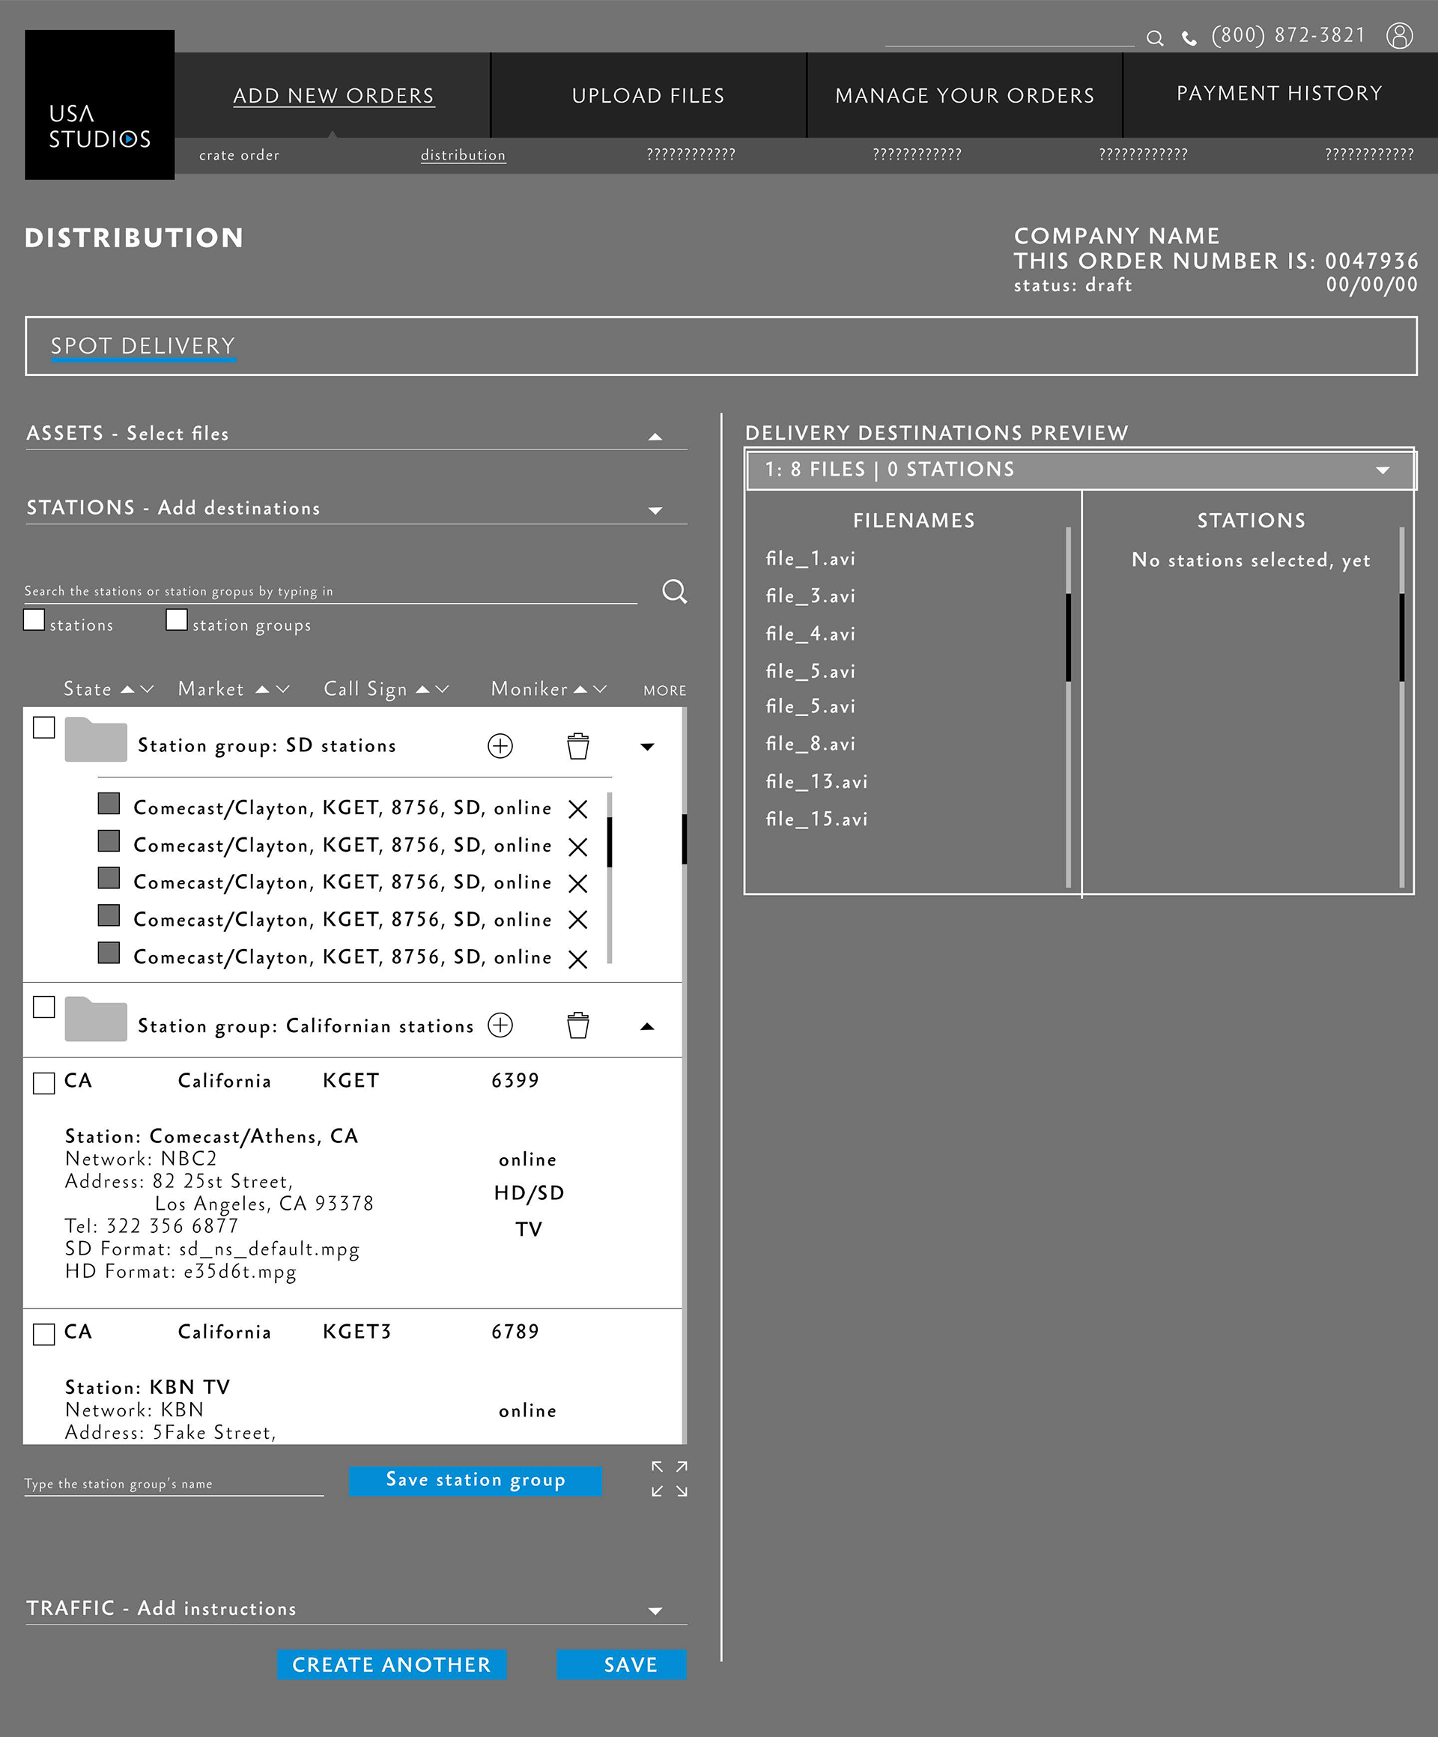Open the 8 FILES 0 STATIONS dropdown
1438x1737 pixels.
(x=1382, y=470)
